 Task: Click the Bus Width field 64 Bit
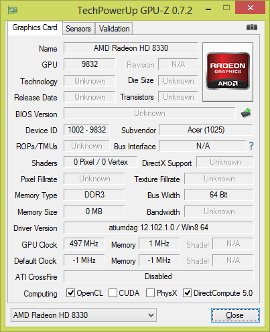point(219,195)
